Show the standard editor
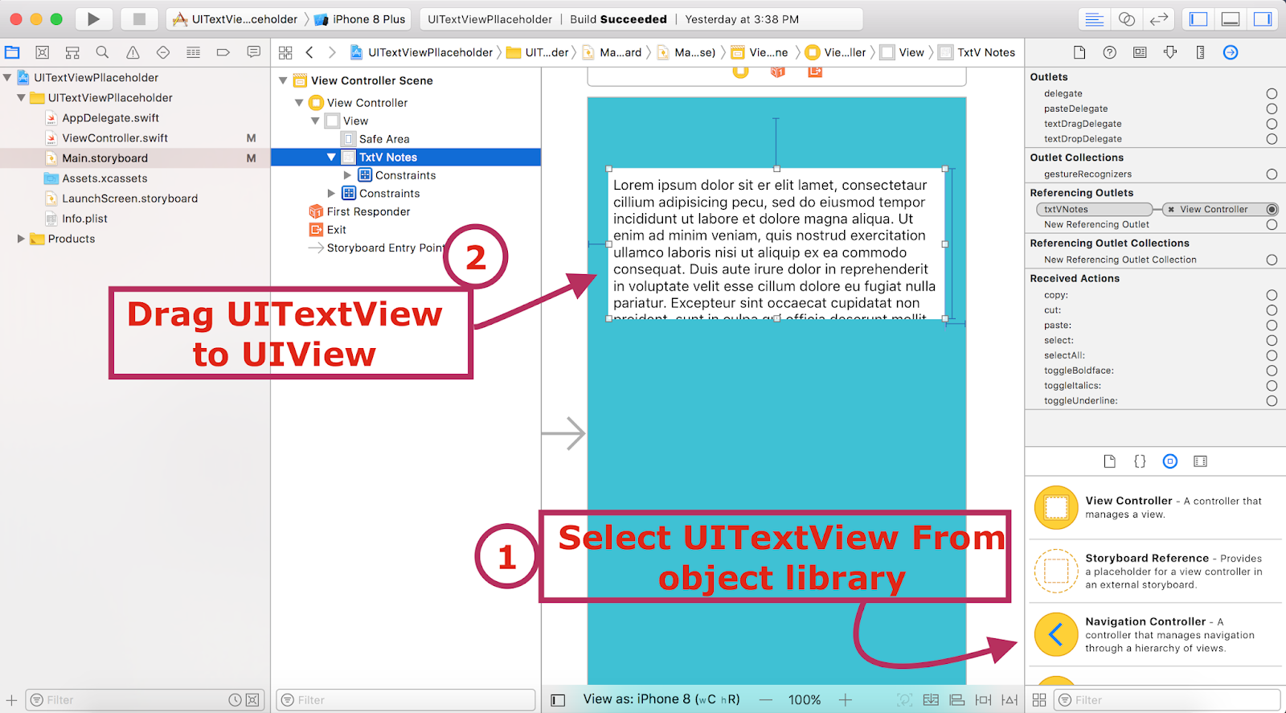 [x=1094, y=19]
